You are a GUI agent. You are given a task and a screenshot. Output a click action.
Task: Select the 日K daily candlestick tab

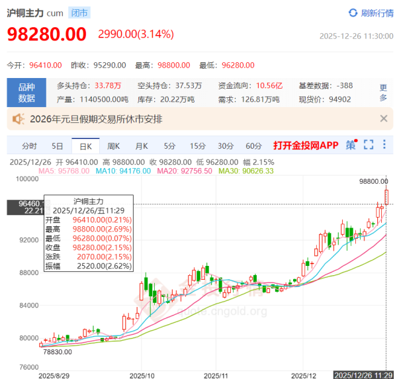pos(85,146)
